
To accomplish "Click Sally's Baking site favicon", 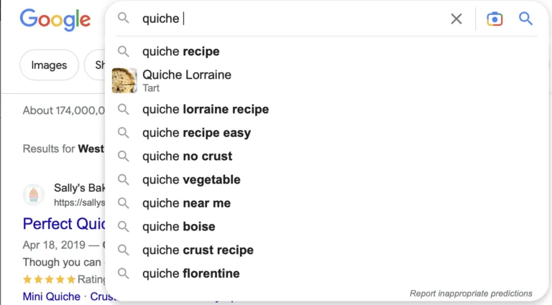I will (x=34, y=194).
